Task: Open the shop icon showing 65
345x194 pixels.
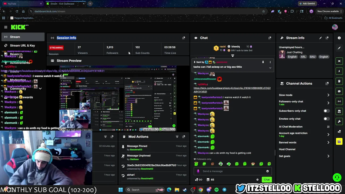Action: [210, 180]
